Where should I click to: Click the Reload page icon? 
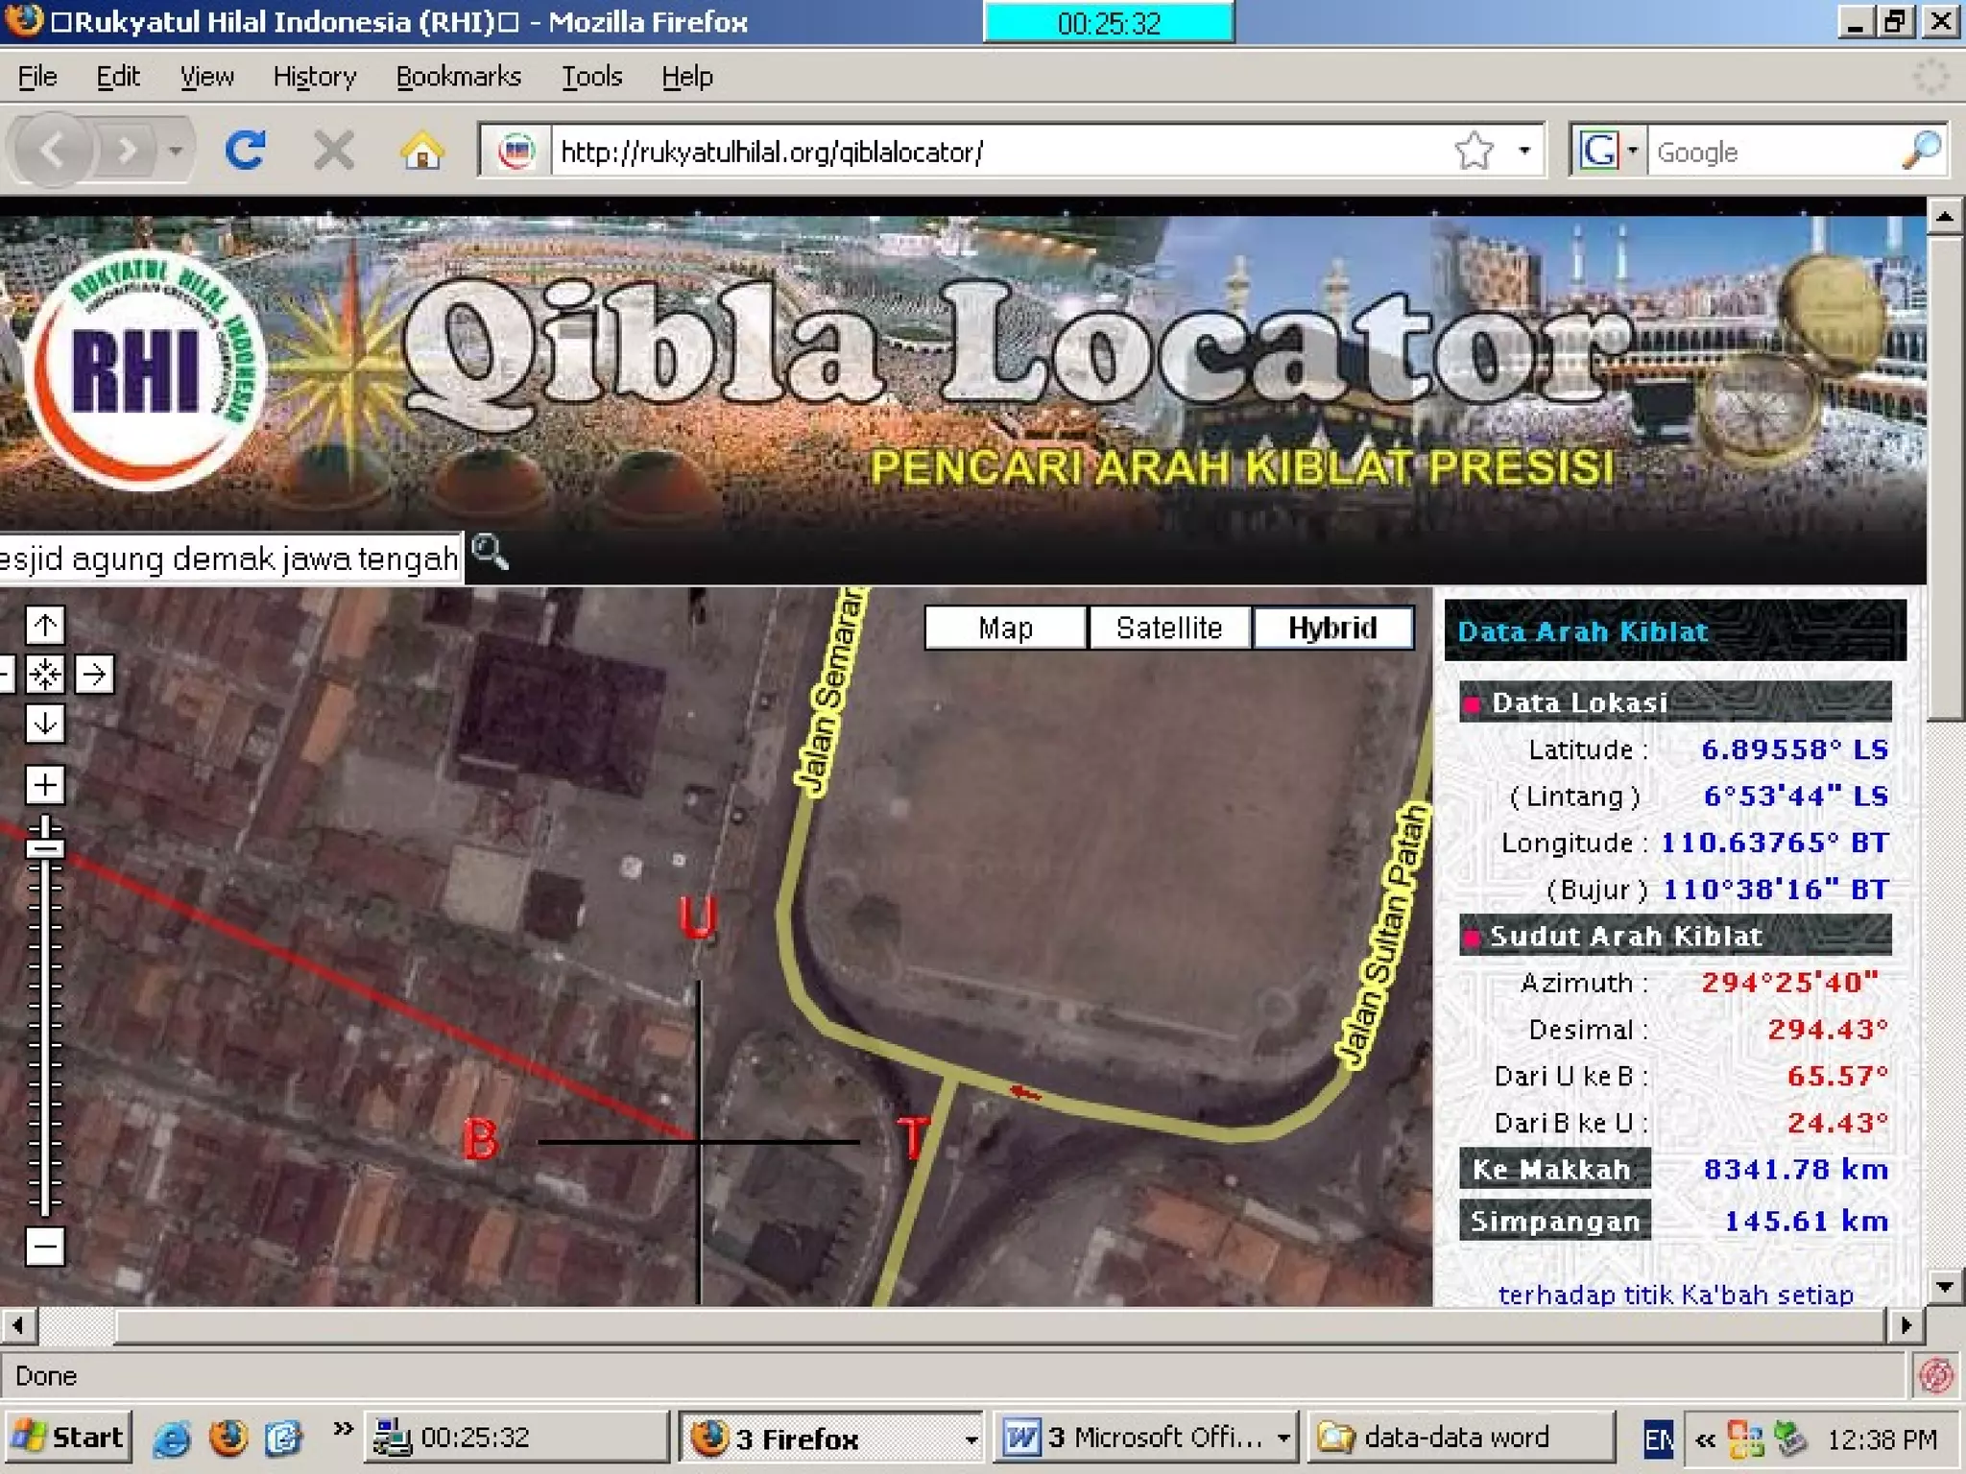coord(245,151)
